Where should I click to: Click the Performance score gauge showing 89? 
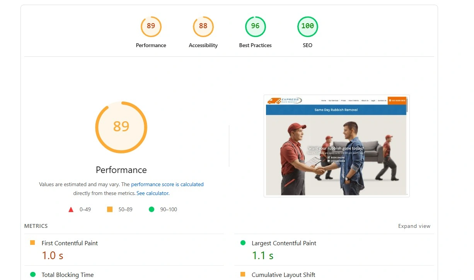[151, 26]
